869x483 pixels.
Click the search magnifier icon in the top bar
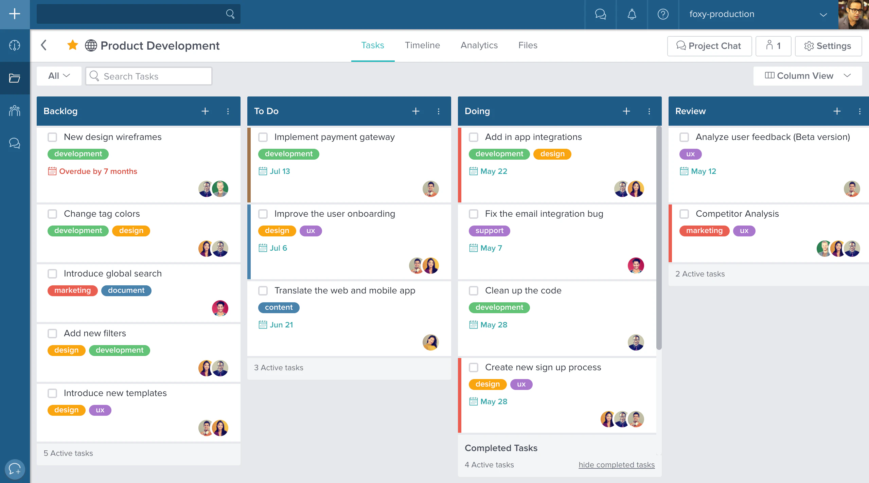[230, 14]
